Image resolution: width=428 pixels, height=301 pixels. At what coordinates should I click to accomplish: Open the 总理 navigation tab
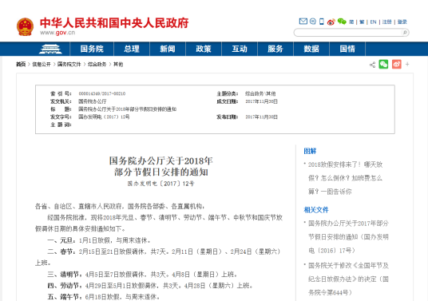[x=132, y=50]
